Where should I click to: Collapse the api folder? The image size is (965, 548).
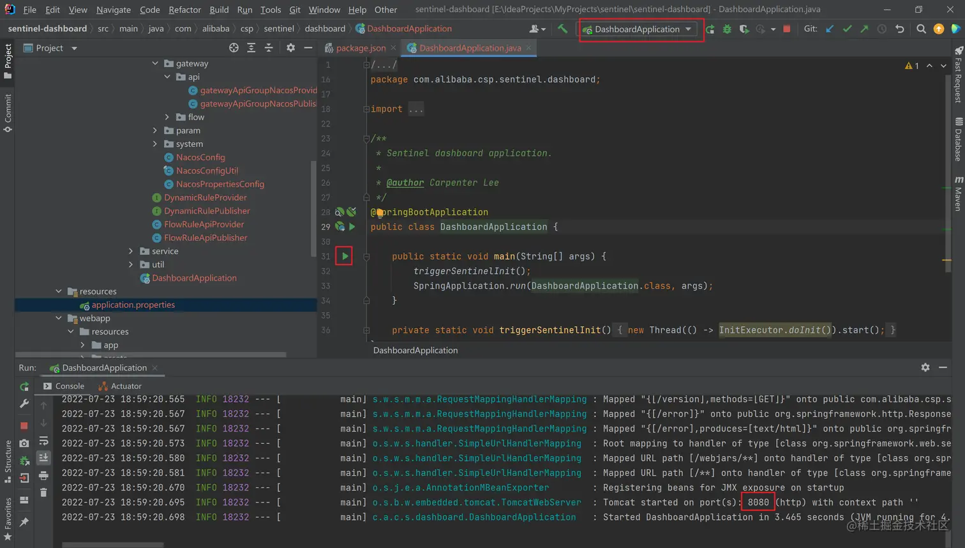tap(167, 77)
